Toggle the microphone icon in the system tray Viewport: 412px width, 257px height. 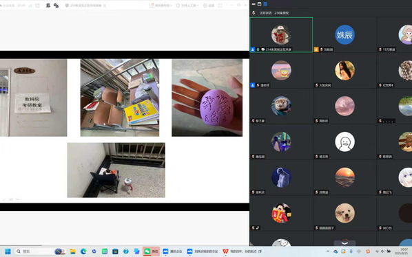click(351, 252)
